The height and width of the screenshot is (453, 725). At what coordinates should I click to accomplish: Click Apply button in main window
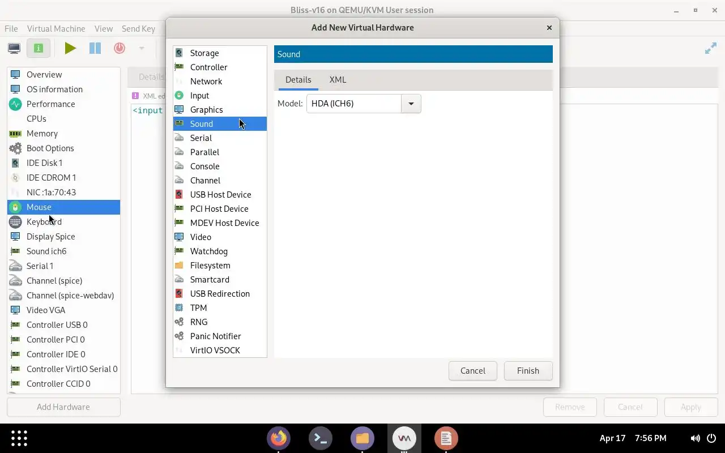691,407
